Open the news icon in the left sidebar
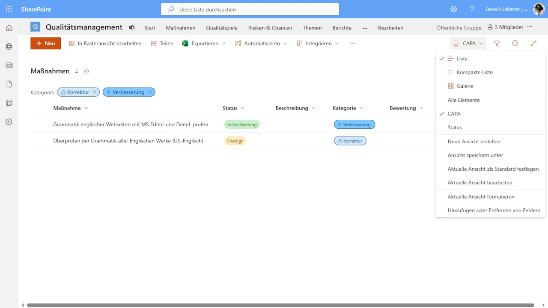This screenshot has width=548, height=308. [9, 65]
